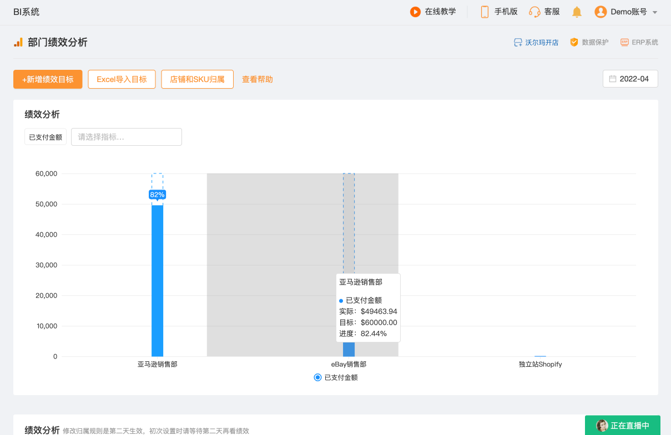Click the 已支付金额 indicator tag
Screen dimensions: 671x435
[x=46, y=137]
